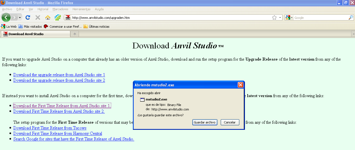Open a new tab with the plus button
This screenshot has height=150, width=355.
pos(75,34)
